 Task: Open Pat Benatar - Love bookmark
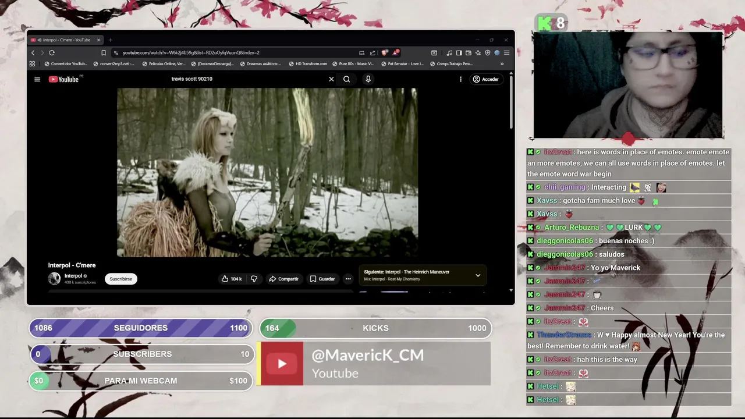pyautogui.click(x=402, y=64)
